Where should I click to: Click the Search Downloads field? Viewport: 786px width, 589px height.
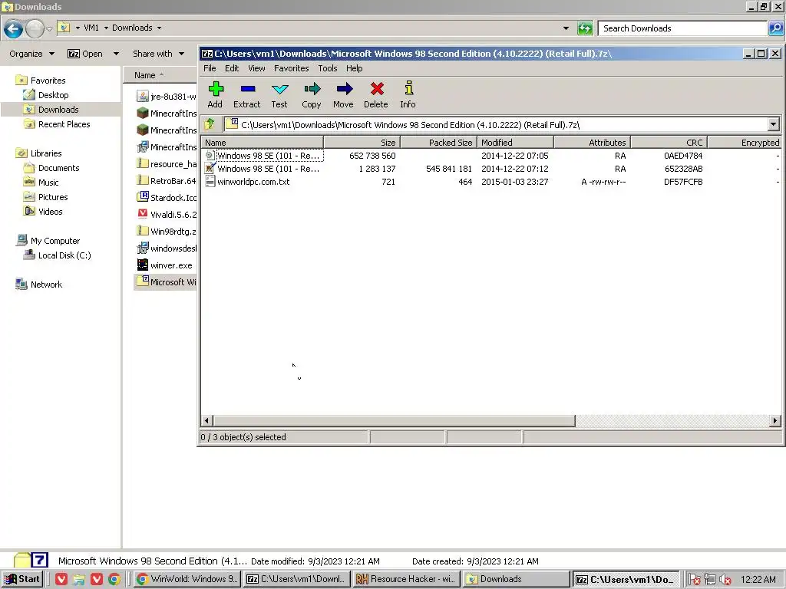[682, 28]
